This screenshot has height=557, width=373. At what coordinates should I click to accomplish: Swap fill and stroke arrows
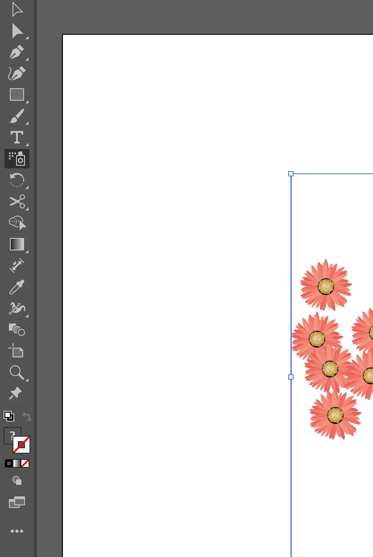pyautogui.click(x=27, y=417)
